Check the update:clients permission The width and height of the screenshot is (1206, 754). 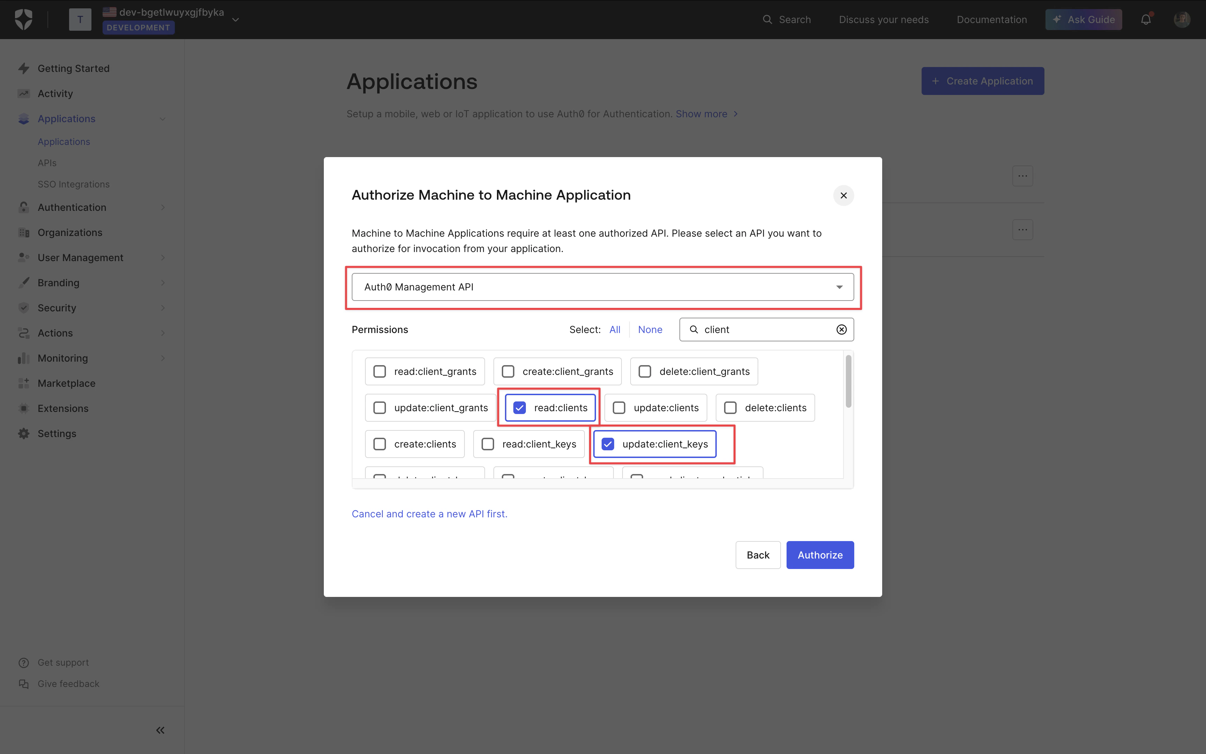619,408
